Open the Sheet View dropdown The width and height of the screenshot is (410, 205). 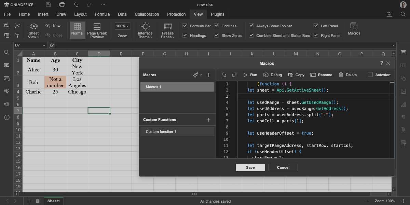(34, 30)
